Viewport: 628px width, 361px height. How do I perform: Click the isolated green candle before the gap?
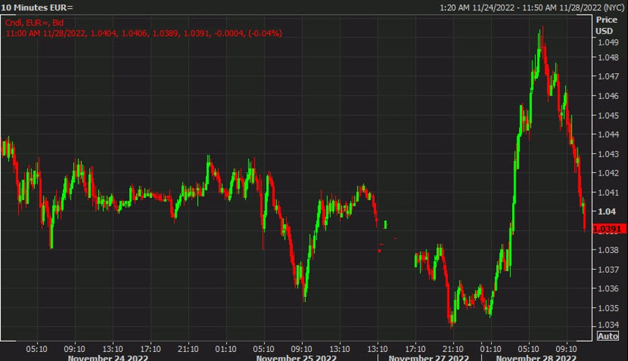click(385, 224)
